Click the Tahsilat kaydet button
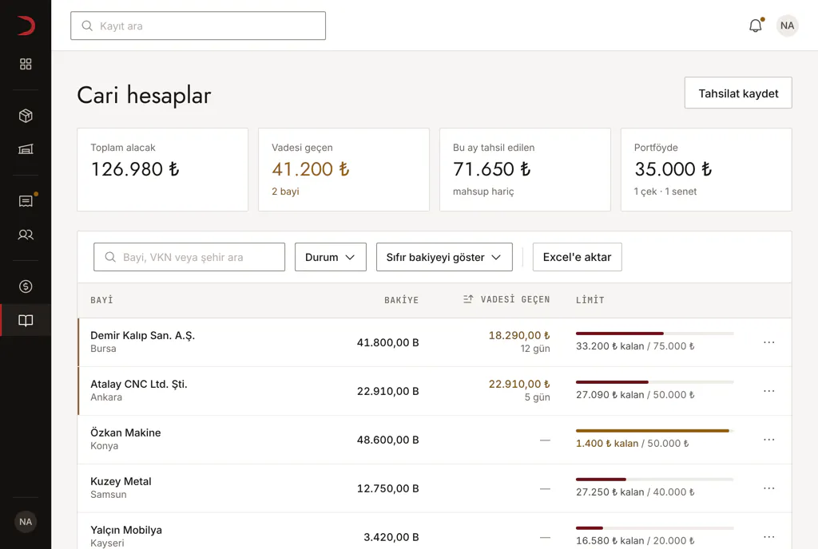Viewport: 818px width, 549px height. pos(738,93)
